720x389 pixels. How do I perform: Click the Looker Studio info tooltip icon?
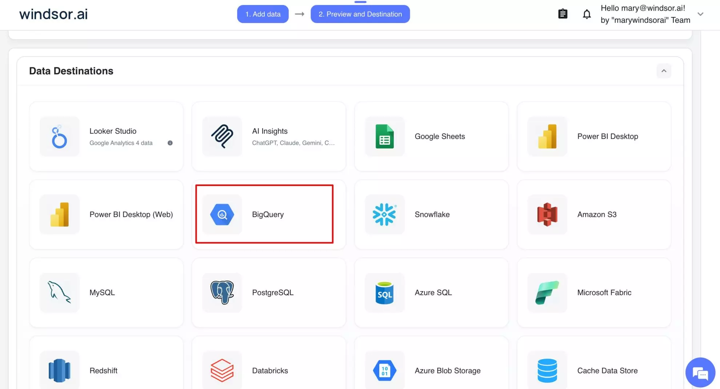tap(170, 143)
